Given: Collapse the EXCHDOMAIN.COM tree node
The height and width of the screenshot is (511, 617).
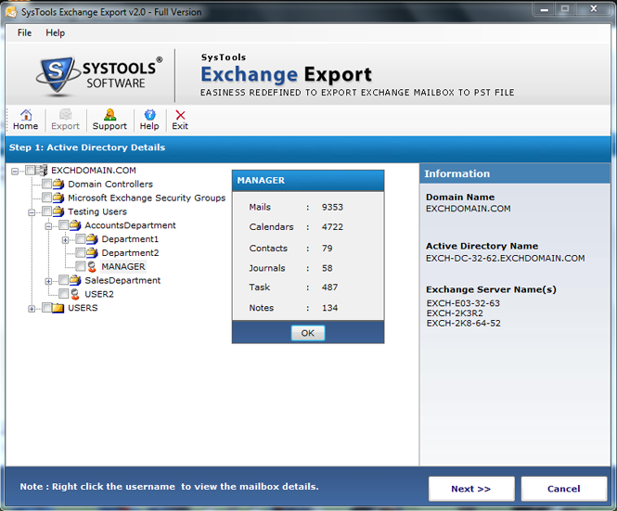Looking at the screenshot, I should (15, 172).
